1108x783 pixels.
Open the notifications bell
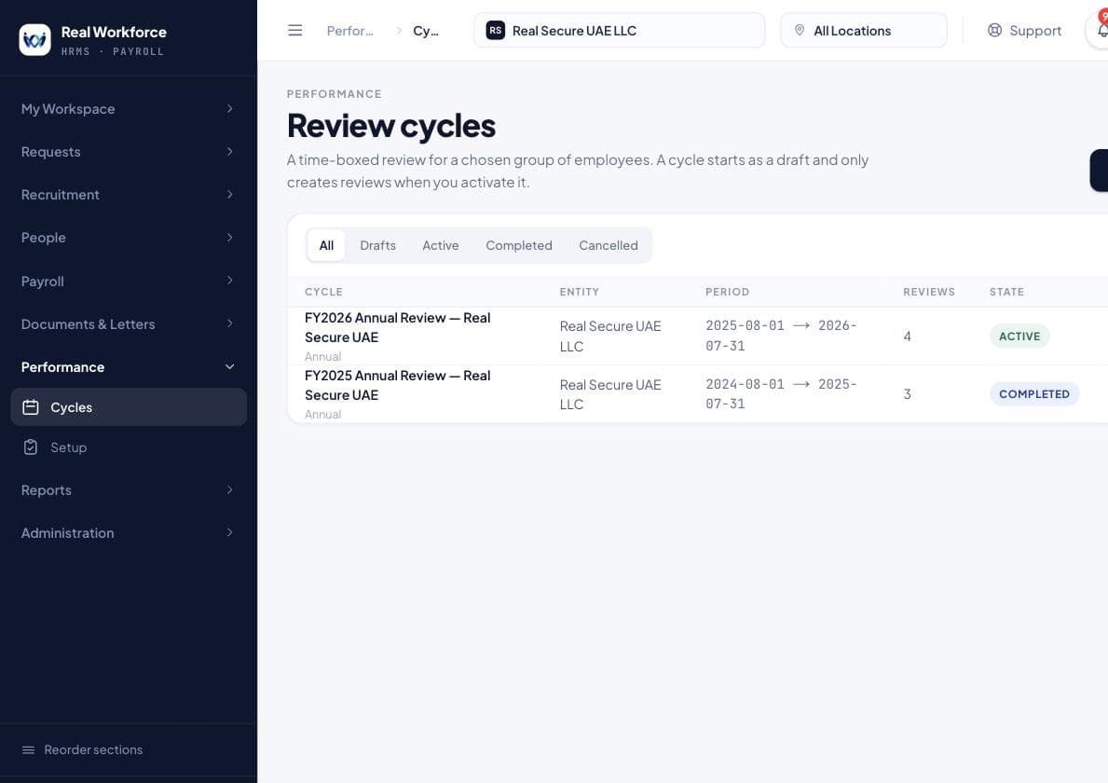(1101, 31)
